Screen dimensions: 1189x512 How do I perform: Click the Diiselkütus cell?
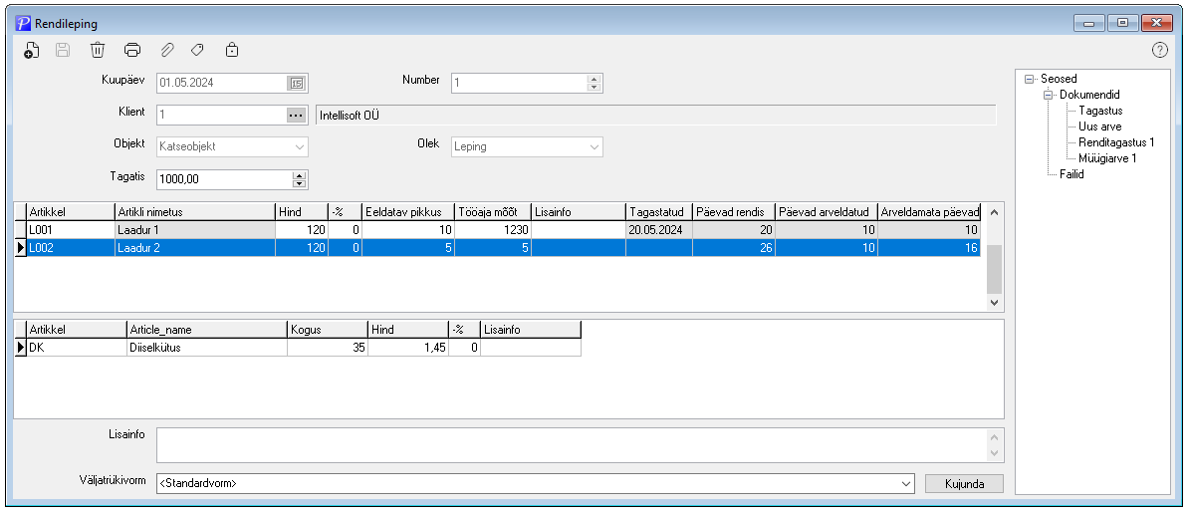206,348
